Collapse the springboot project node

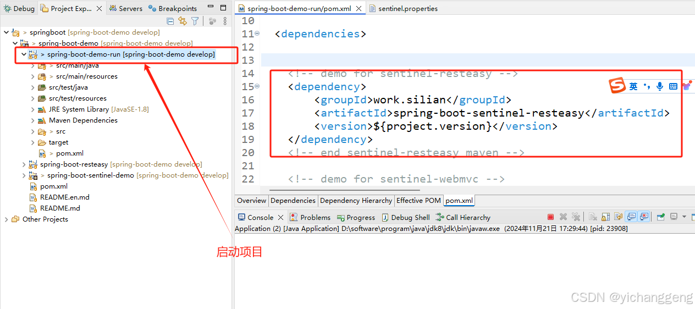click(6, 32)
